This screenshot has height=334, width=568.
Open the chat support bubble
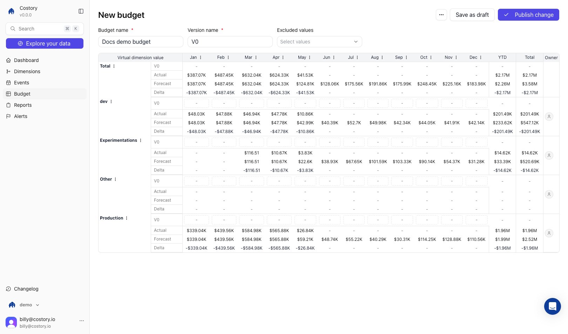click(x=552, y=306)
